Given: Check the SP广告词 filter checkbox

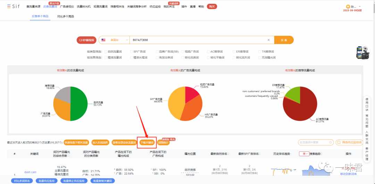Looking at the screenshot, I should (x=132, y=51).
